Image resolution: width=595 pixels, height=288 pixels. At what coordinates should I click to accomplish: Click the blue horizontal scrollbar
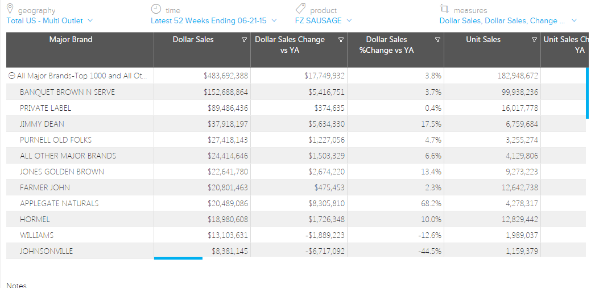(x=178, y=258)
